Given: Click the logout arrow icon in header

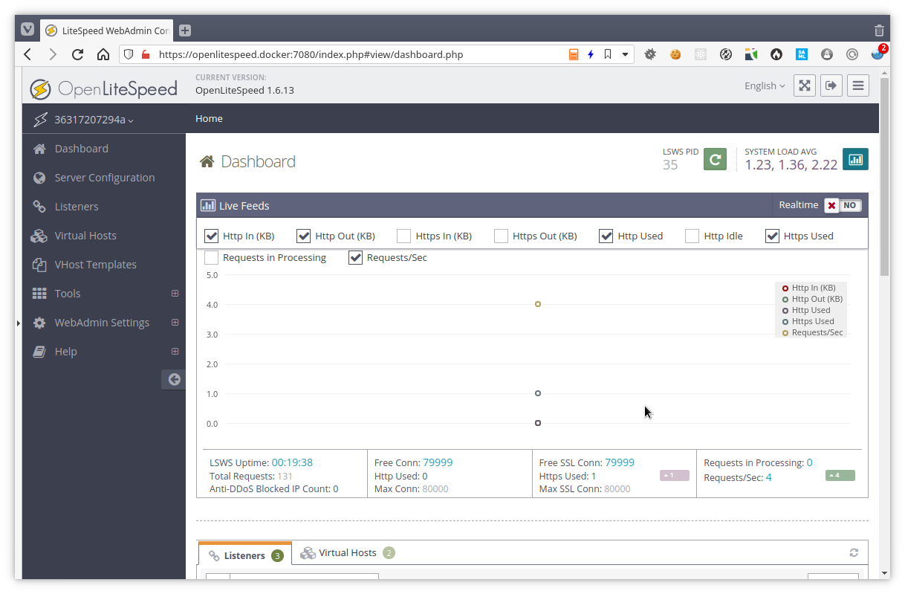Looking at the screenshot, I should coord(831,85).
